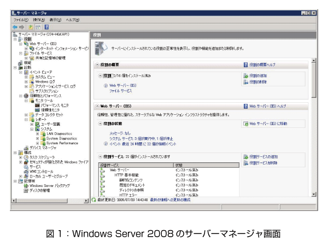328x246 pixels.
Task: Open the 表示(V) menu
Action: (55, 20)
